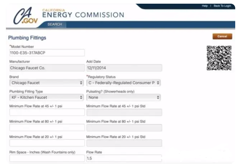Click the Flow Rate field showing 1.5
This screenshot has width=240, height=167.
click(x=124, y=158)
